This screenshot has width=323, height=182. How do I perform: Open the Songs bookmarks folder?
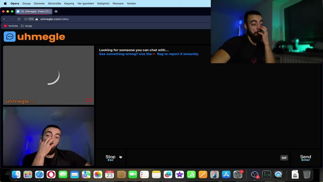26,26
